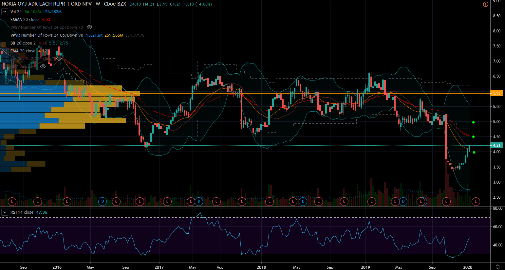Click the leftmost red earnings E marker
Image resolution: width=505 pixels, height=270 pixels.
(x=12, y=201)
